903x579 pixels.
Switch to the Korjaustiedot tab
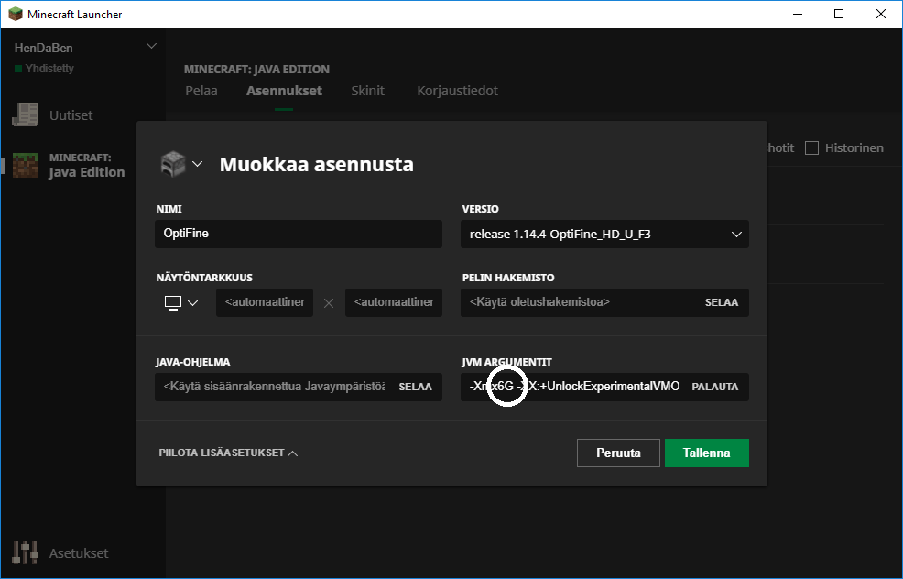click(457, 91)
